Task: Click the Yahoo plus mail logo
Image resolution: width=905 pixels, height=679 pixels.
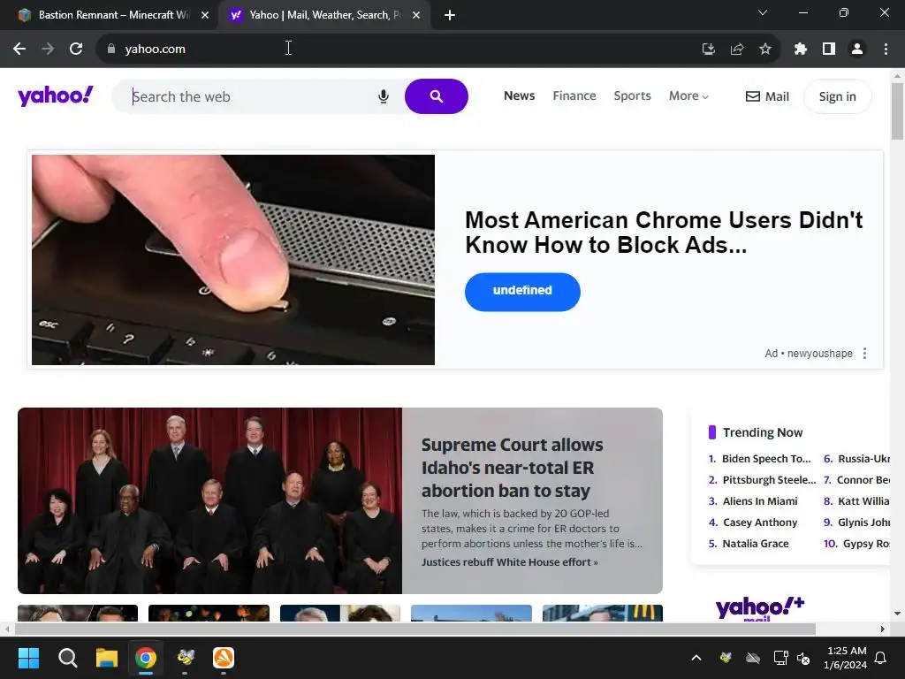Action: tap(759, 609)
